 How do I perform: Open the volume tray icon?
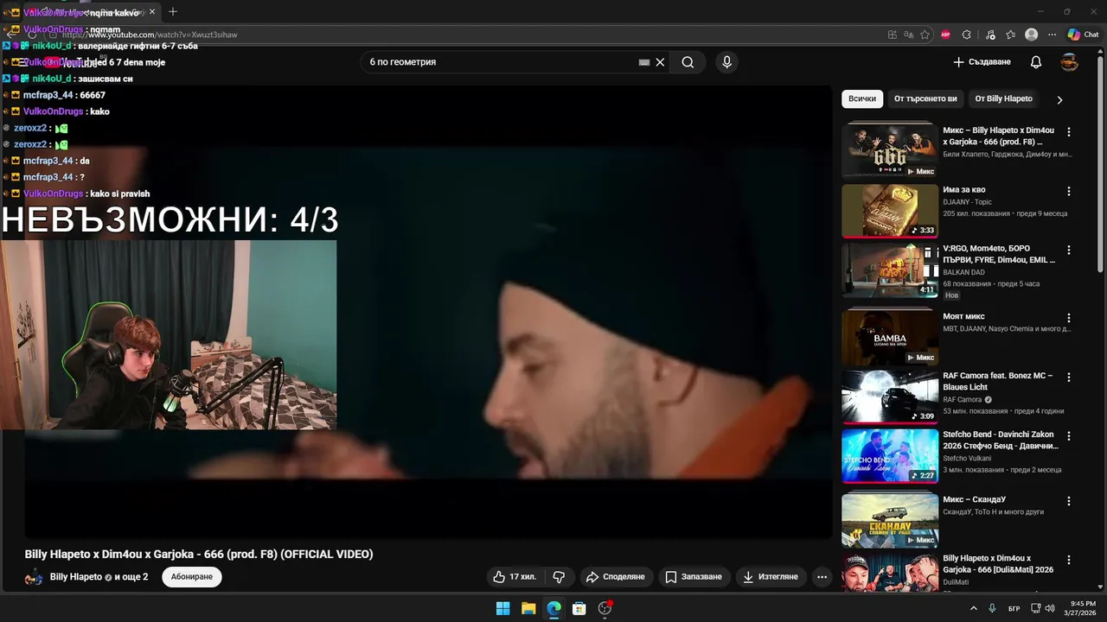click(x=1050, y=608)
